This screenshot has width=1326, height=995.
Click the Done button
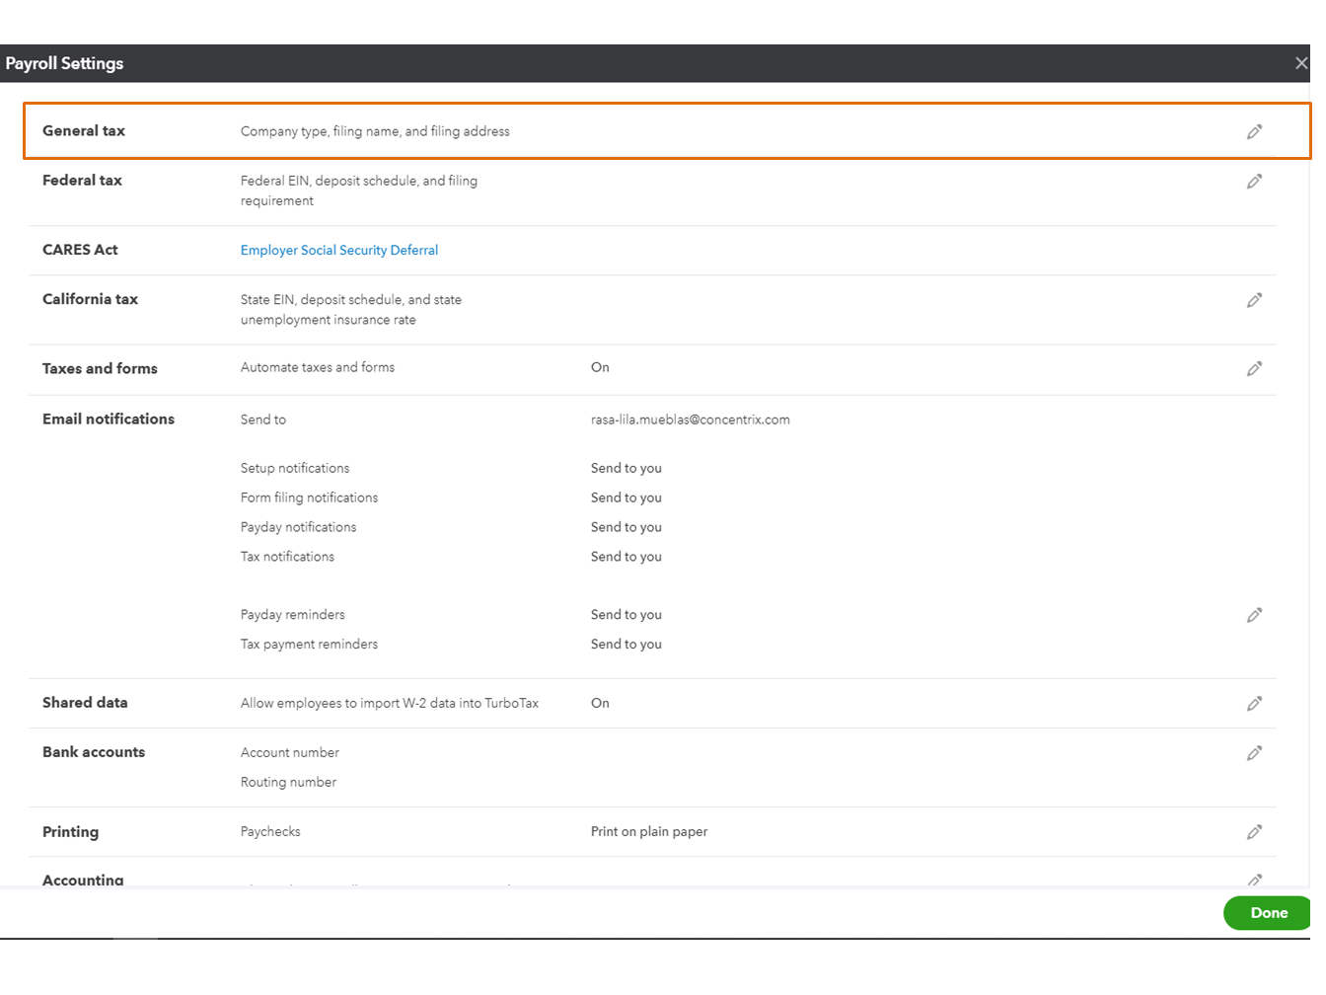pos(1267,912)
